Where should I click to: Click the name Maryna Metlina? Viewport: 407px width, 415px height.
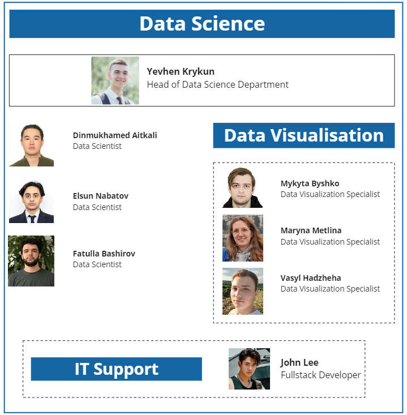pyautogui.click(x=311, y=230)
